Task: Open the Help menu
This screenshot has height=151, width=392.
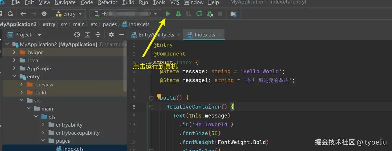Action: pyautogui.click(x=213, y=2)
